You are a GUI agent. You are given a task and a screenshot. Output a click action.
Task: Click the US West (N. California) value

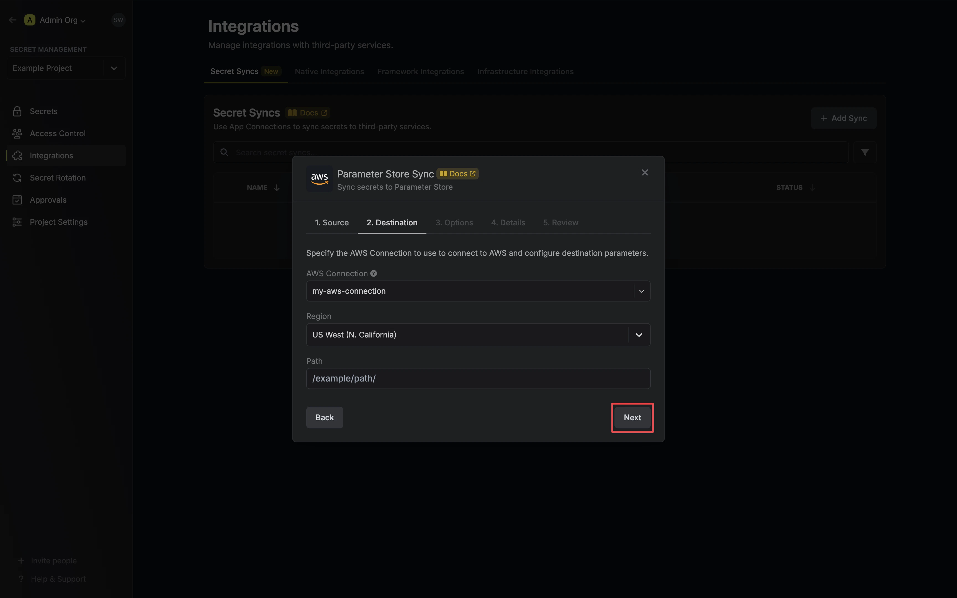(354, 335)
